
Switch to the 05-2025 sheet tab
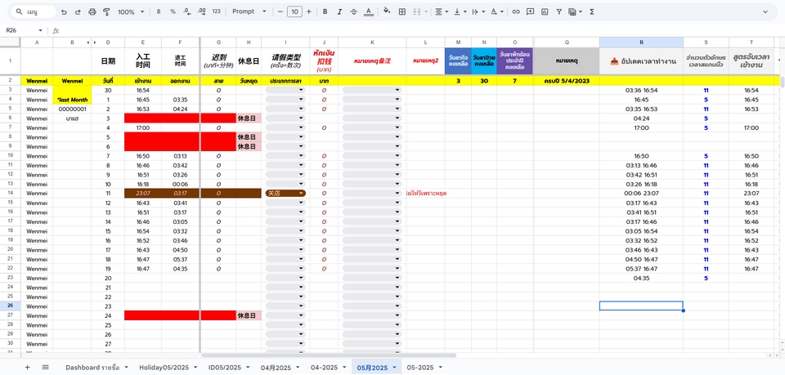coord(419,368)
